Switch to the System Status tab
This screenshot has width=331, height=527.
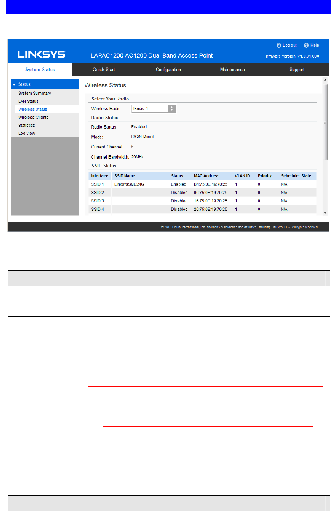[40, 70]
